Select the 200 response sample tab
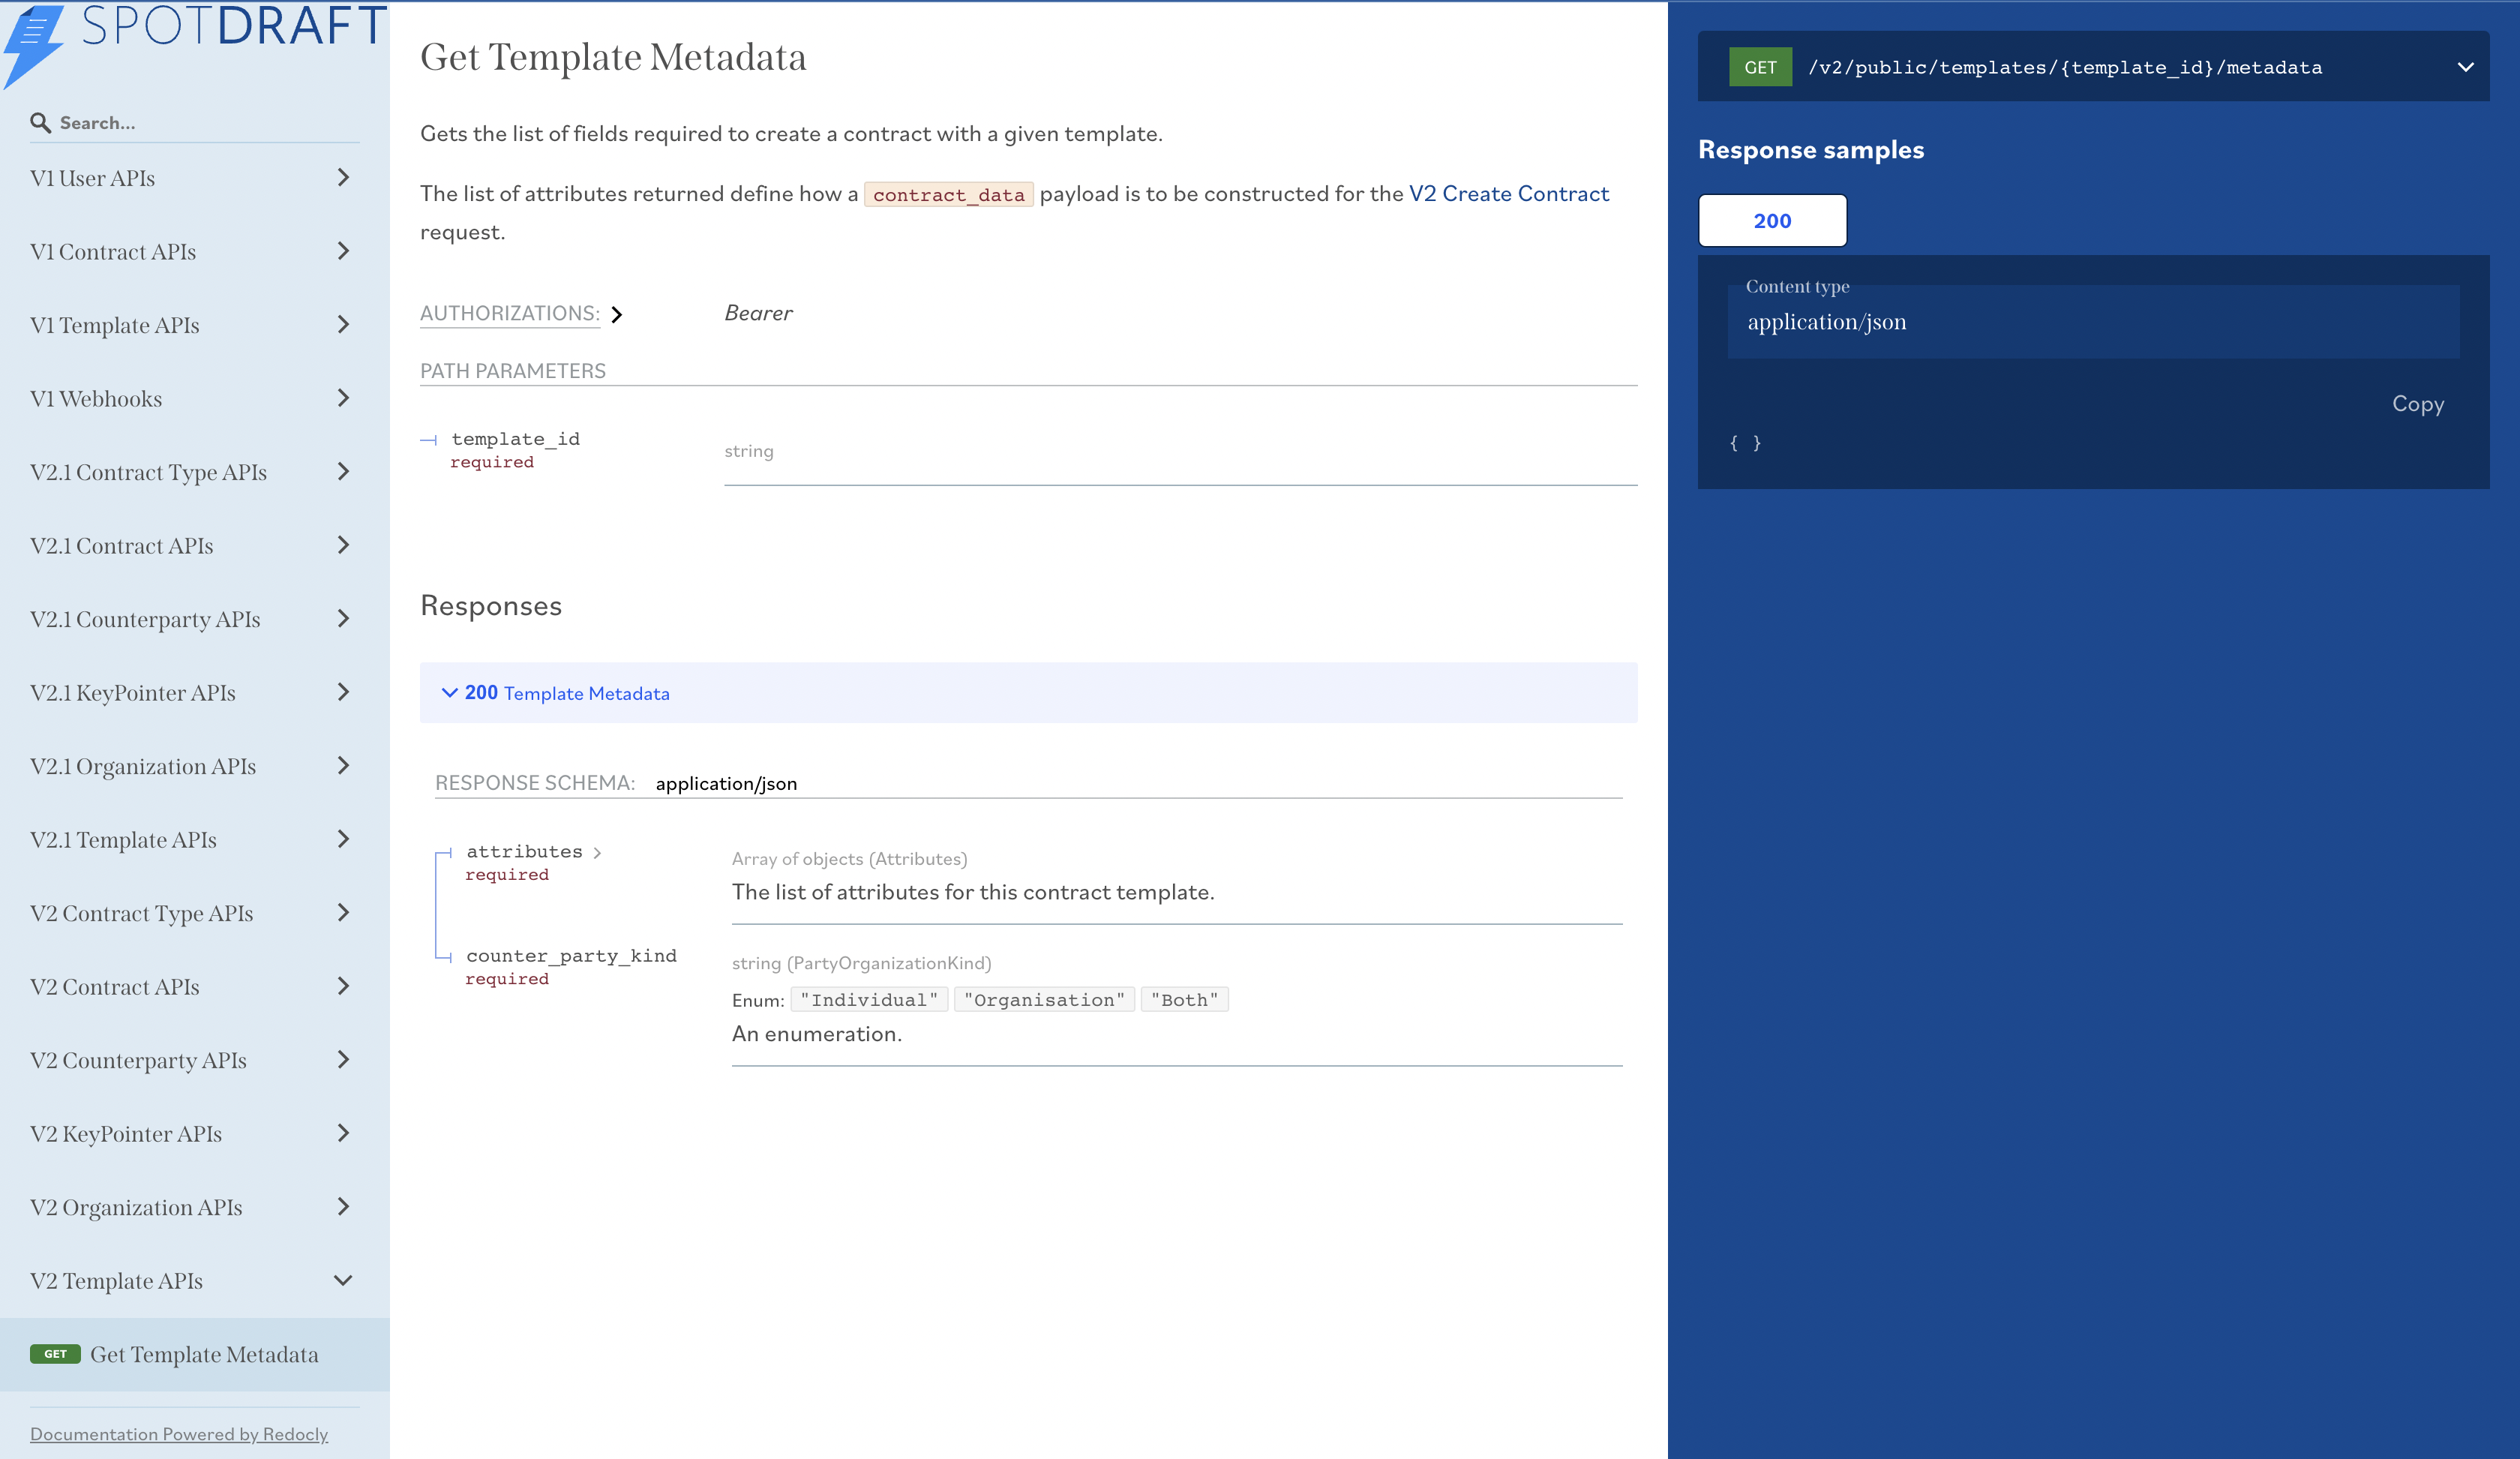Viewport: 2520px width, 1459px height. pyautogui.click(x=1772, y=220)
